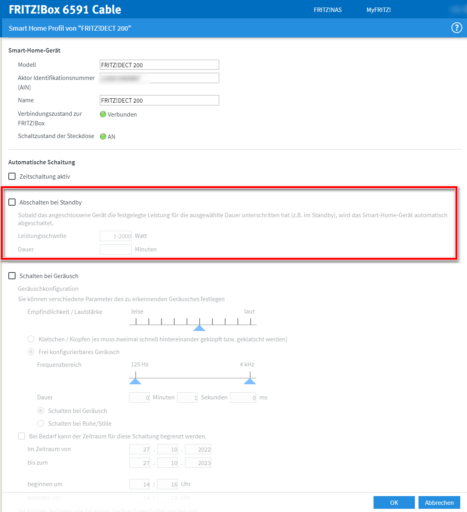467x512 pixels.
Task: Tick the Zeitraum begrenzen checkbox
Action: [x=21, y=436]
